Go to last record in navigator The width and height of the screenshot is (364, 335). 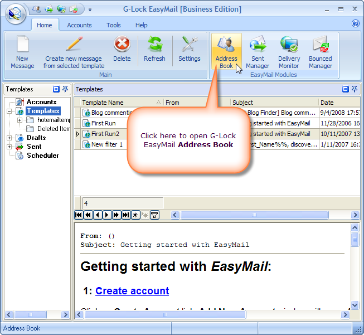pos(125,215)
